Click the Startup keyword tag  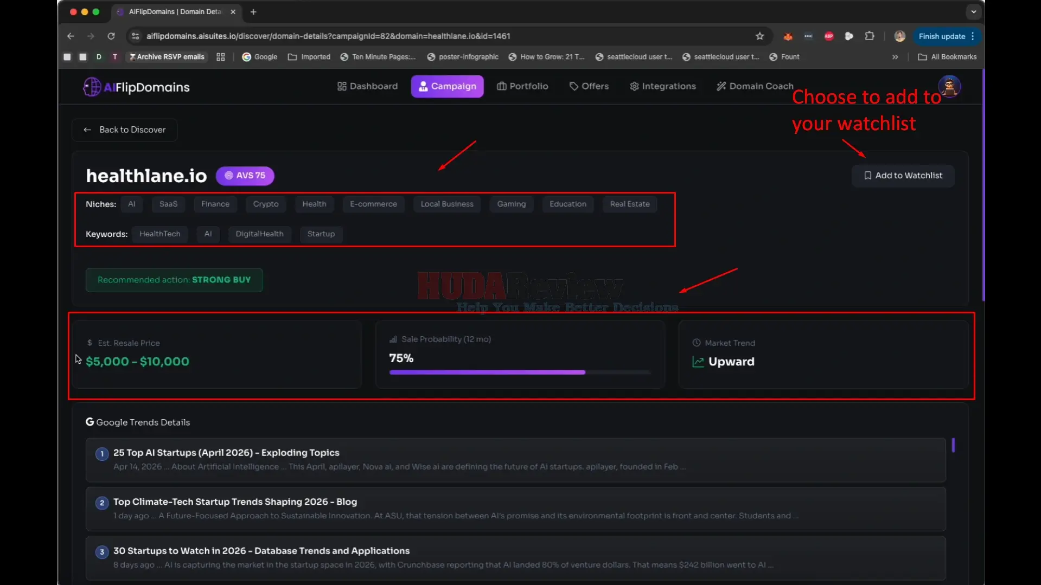pos(321,234)
